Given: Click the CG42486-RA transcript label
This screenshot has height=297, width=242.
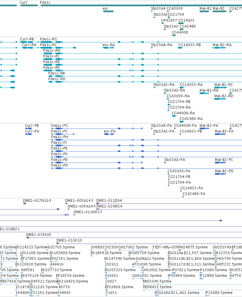Looking at the screenshot, I should point(191,119).
